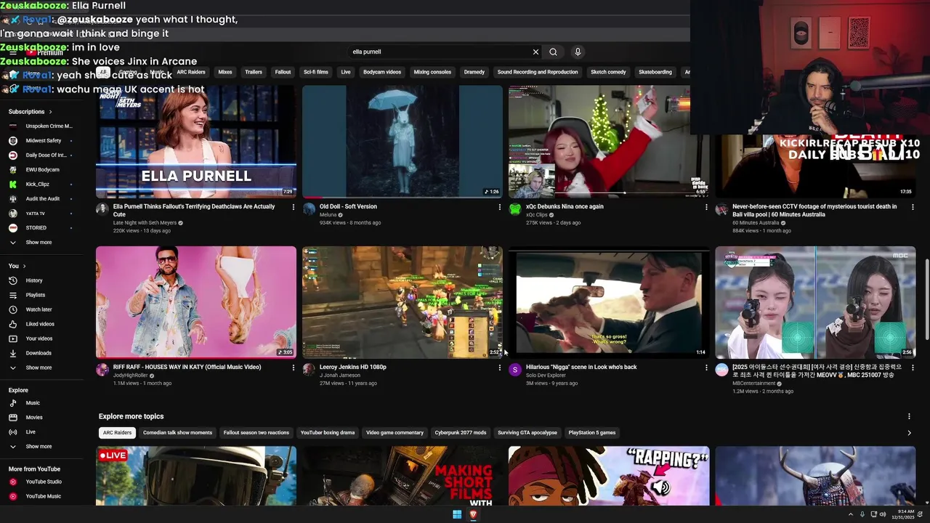
Task: Click the xQc Clips channel avatar
Action: tap(515, 209)
